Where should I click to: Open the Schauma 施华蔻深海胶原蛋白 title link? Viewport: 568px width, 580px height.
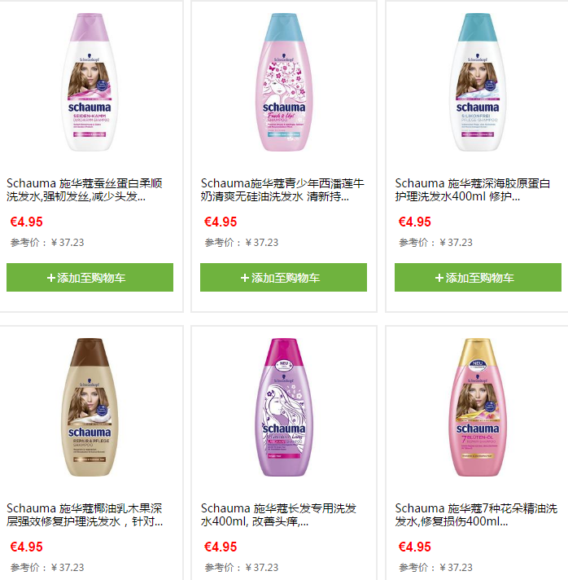pos(472,190)
